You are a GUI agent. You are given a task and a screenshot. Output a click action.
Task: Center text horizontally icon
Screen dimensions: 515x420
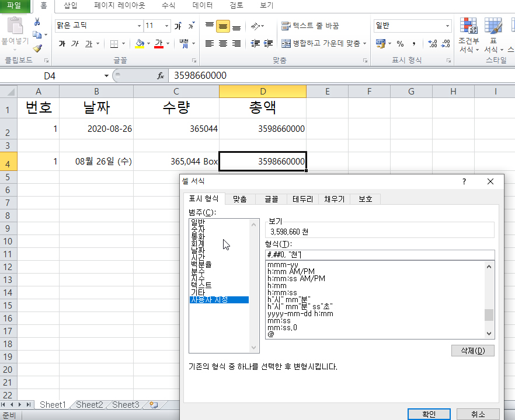pyautogui.click(x=223, y=43)
